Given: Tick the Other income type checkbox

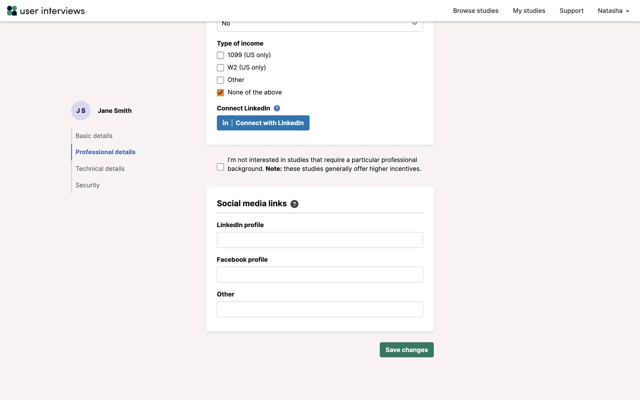Looking at the screenshot, I should coord(220,80).
